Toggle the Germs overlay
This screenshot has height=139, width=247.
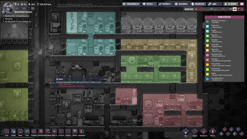[227, 9]
